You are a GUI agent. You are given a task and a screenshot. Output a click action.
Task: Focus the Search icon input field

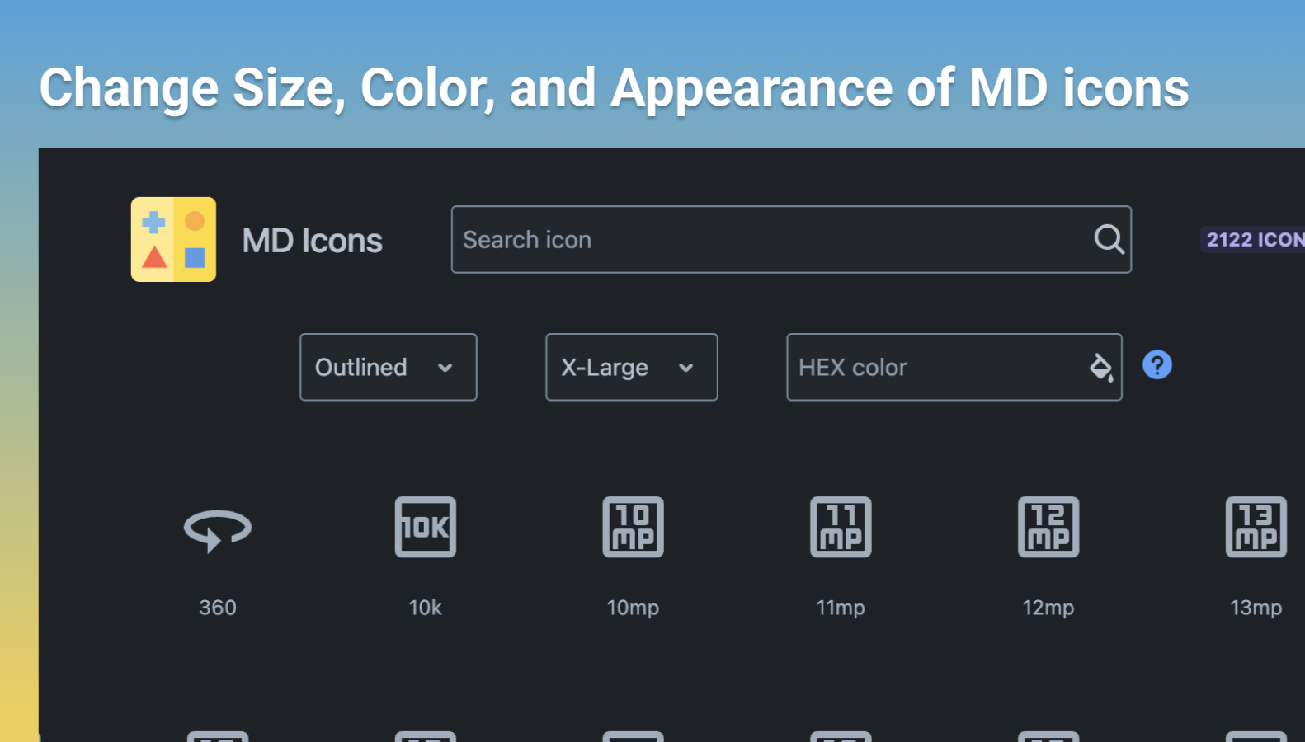click(x=767, y=240)
